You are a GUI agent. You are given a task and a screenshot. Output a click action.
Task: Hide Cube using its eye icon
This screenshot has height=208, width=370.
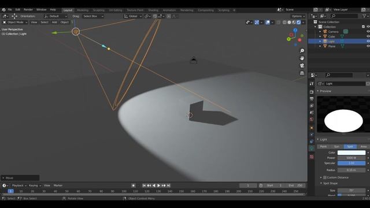click(x=368, y=36)
